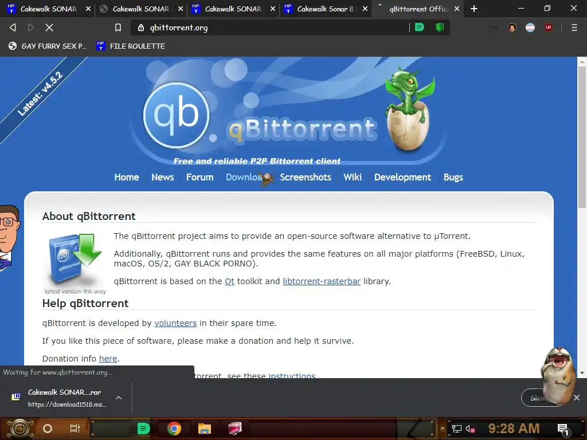
Task: Open the Bugs page
Action: pyautogui.click(x=453, y=177)
